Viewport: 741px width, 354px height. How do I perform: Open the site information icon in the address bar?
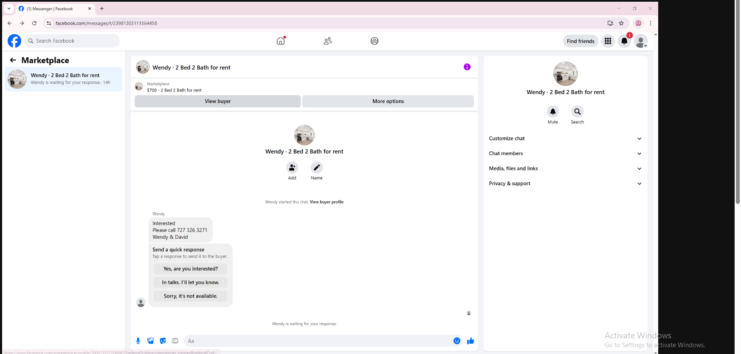[x=49, y=23]
